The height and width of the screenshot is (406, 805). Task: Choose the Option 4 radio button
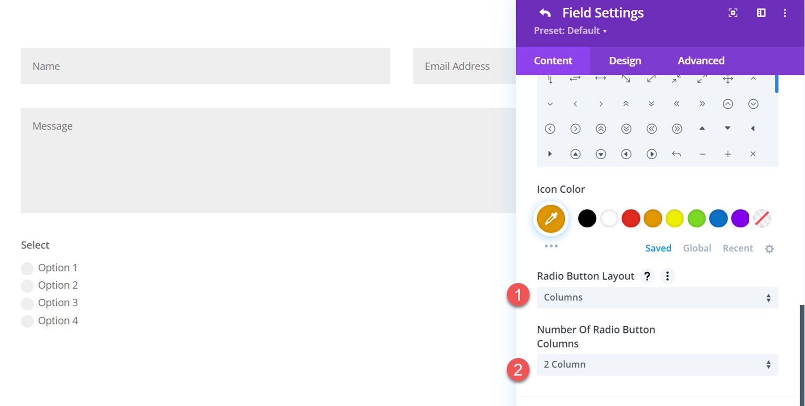pyautogui.click(x=27, y=321)
